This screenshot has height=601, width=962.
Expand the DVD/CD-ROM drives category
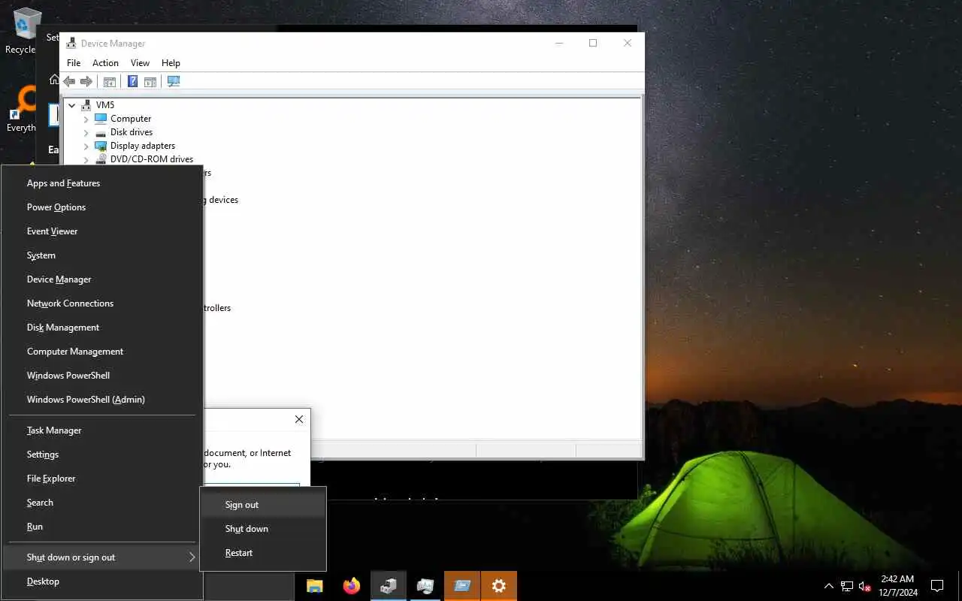[x=86, y=159]
